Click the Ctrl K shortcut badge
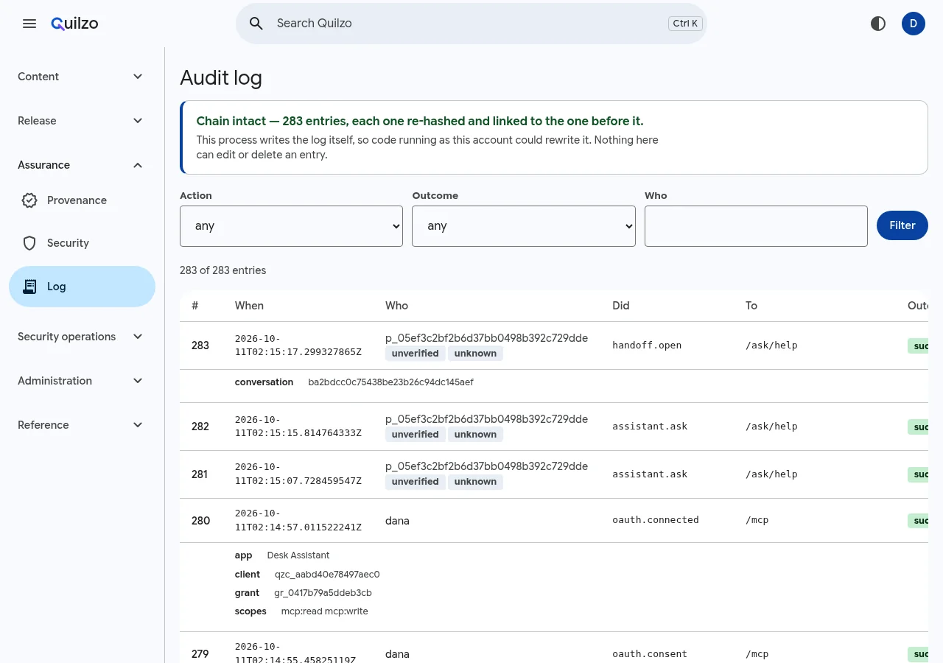Screen dimensions: 943x663 (x=686, y=24)
